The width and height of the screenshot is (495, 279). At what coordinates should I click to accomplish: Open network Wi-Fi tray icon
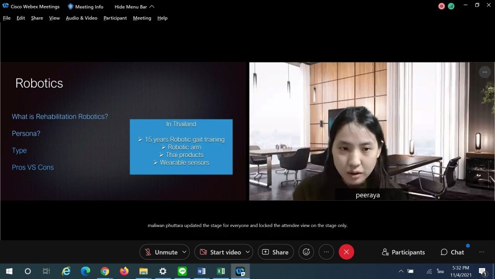point(429,271)
